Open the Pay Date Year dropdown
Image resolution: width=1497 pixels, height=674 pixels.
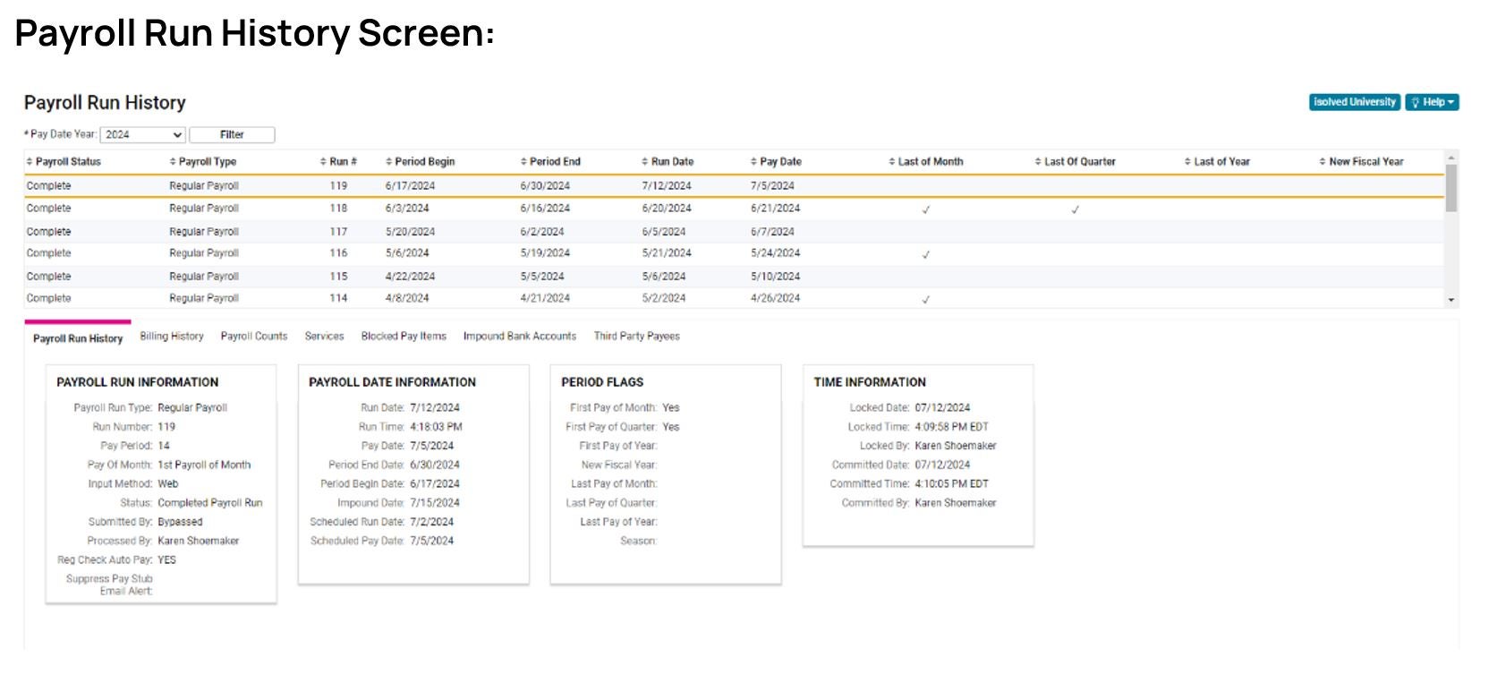coord(143,134)
